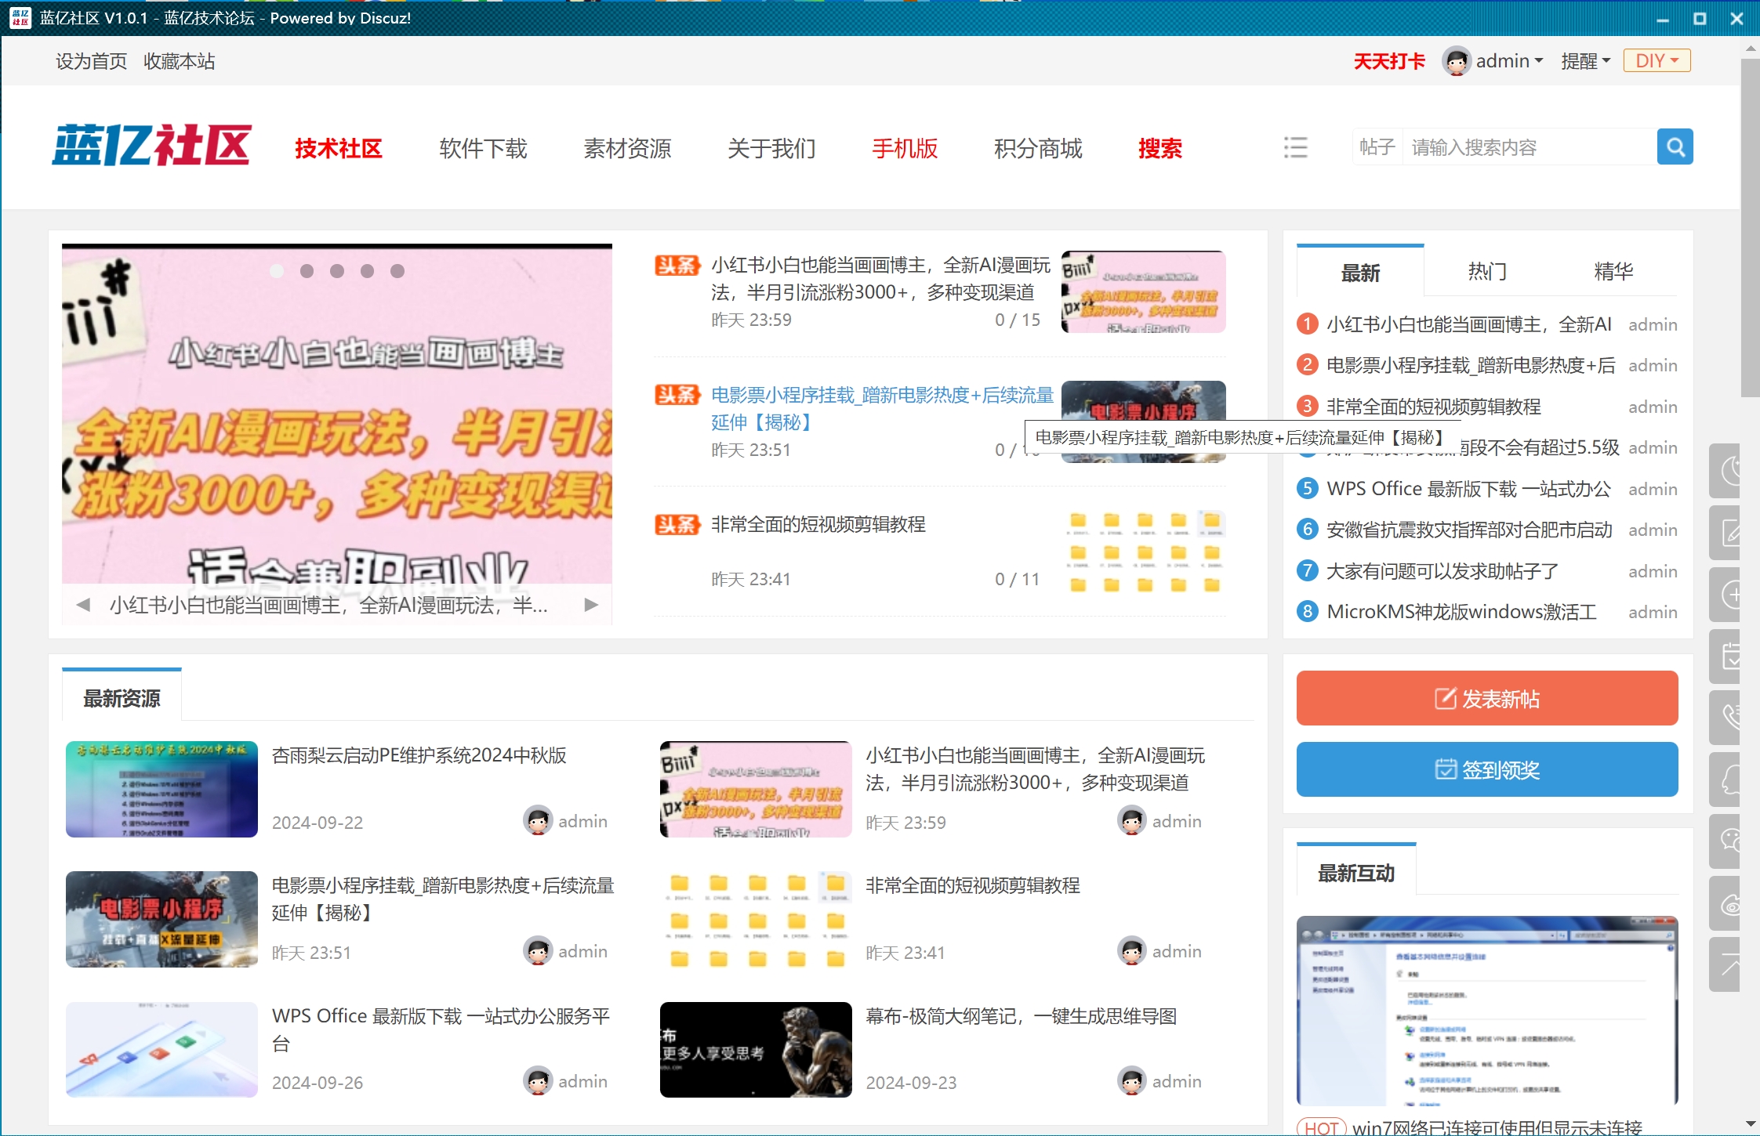
Task: Click the rank 1 number badge in 最新 list
Action: 1307,324
